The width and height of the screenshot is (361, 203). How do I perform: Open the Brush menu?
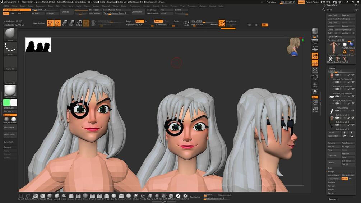(23, 6)
